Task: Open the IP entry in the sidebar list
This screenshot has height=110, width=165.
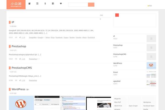Action: tap(114, 36)
